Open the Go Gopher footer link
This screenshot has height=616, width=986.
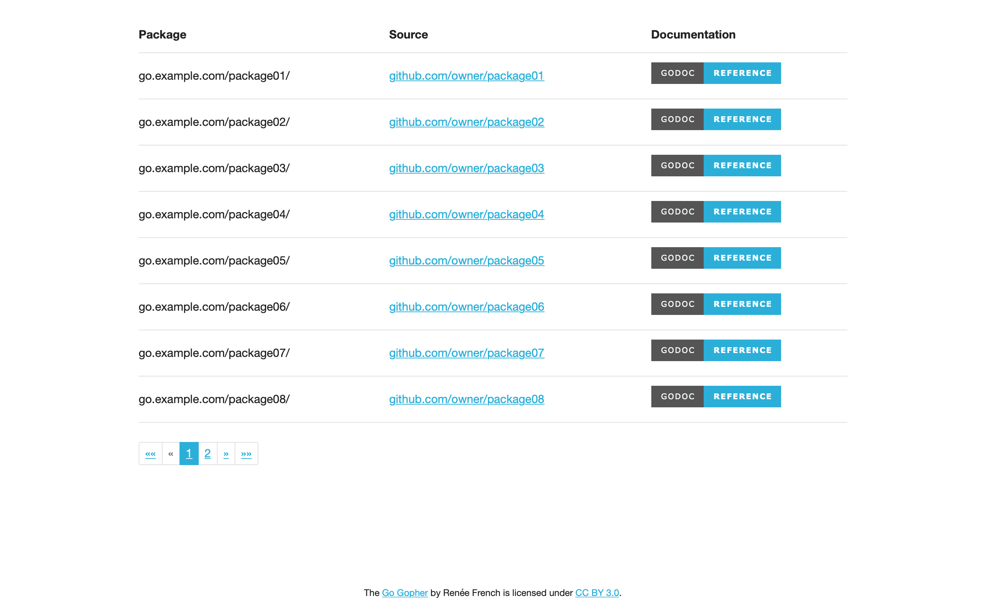(x=404, y=593)
